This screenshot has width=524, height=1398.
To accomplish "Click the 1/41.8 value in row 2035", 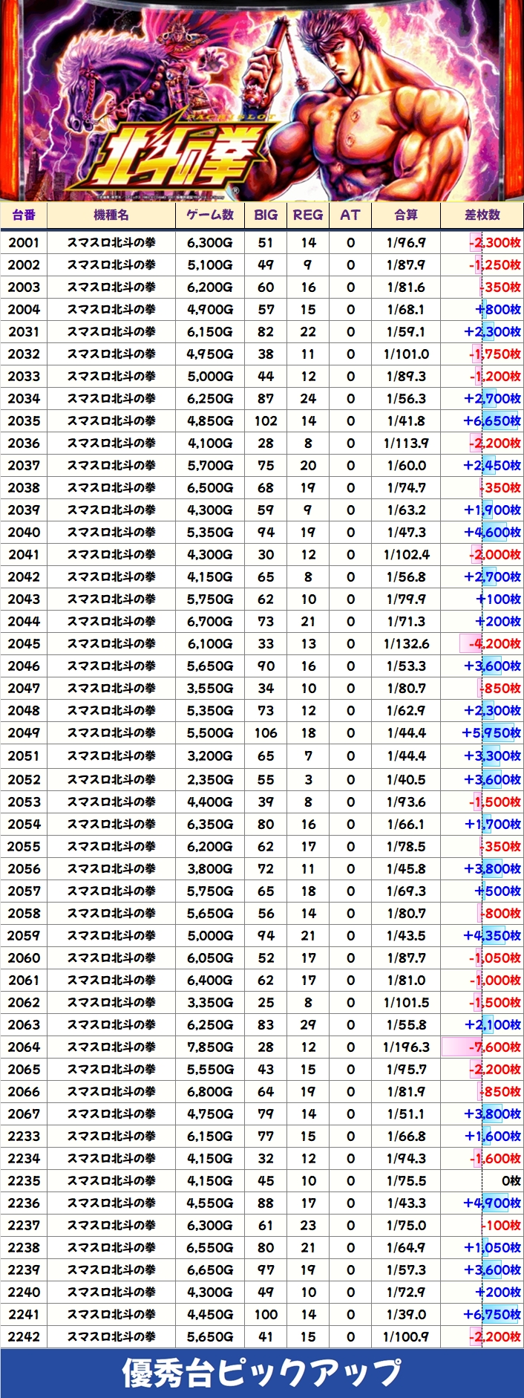I will click(406, 420).
